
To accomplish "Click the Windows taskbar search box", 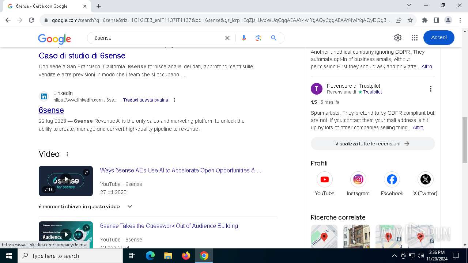I will [70, 256].
